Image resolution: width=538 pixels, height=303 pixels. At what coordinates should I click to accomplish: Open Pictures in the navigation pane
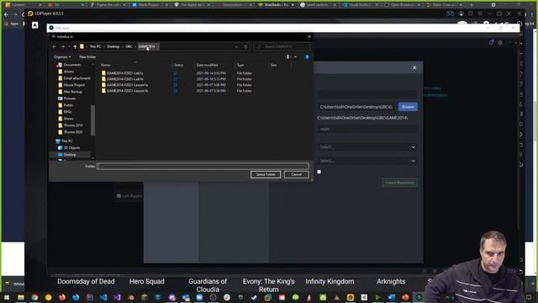pyautogui.click(x=70, y=98)
